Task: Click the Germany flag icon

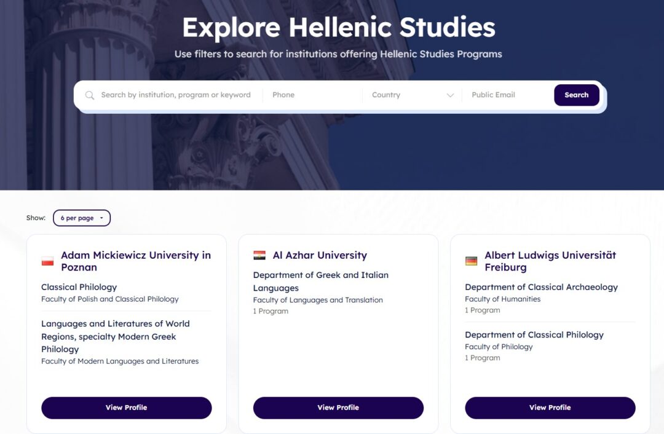Action: (471, 261)
